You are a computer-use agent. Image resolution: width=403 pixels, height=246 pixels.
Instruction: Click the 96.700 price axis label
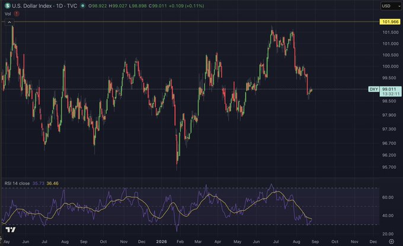pos(389,143)
